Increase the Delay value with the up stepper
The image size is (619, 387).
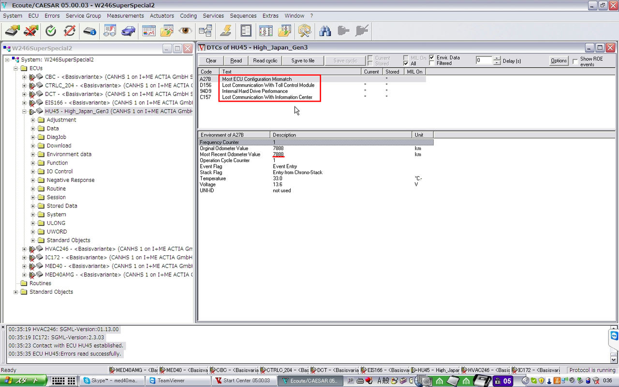coord(497,58)
